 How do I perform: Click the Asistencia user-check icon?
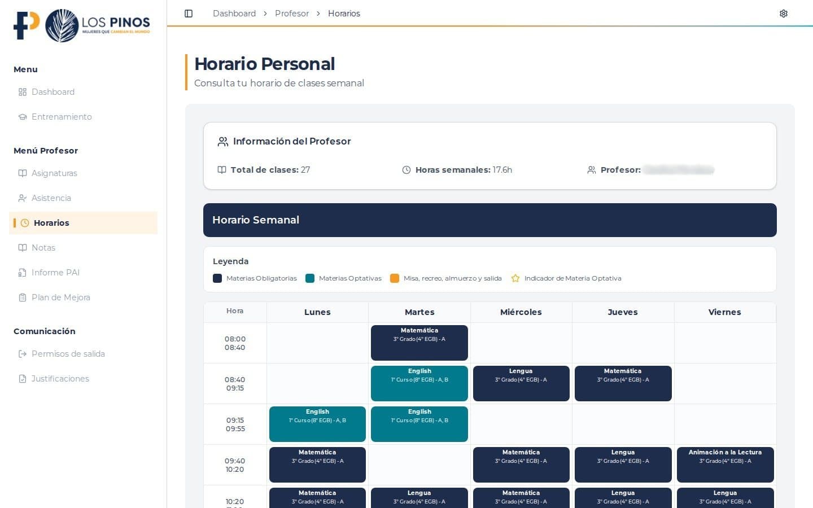(x=23, y=198)
